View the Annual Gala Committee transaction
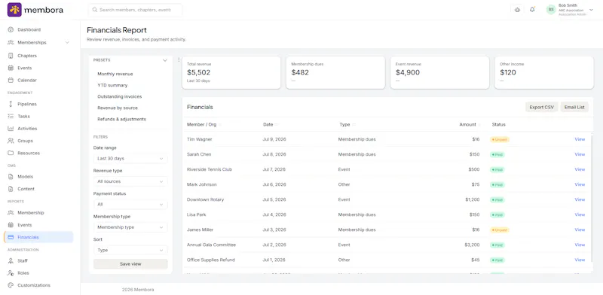 click(580, 245)
